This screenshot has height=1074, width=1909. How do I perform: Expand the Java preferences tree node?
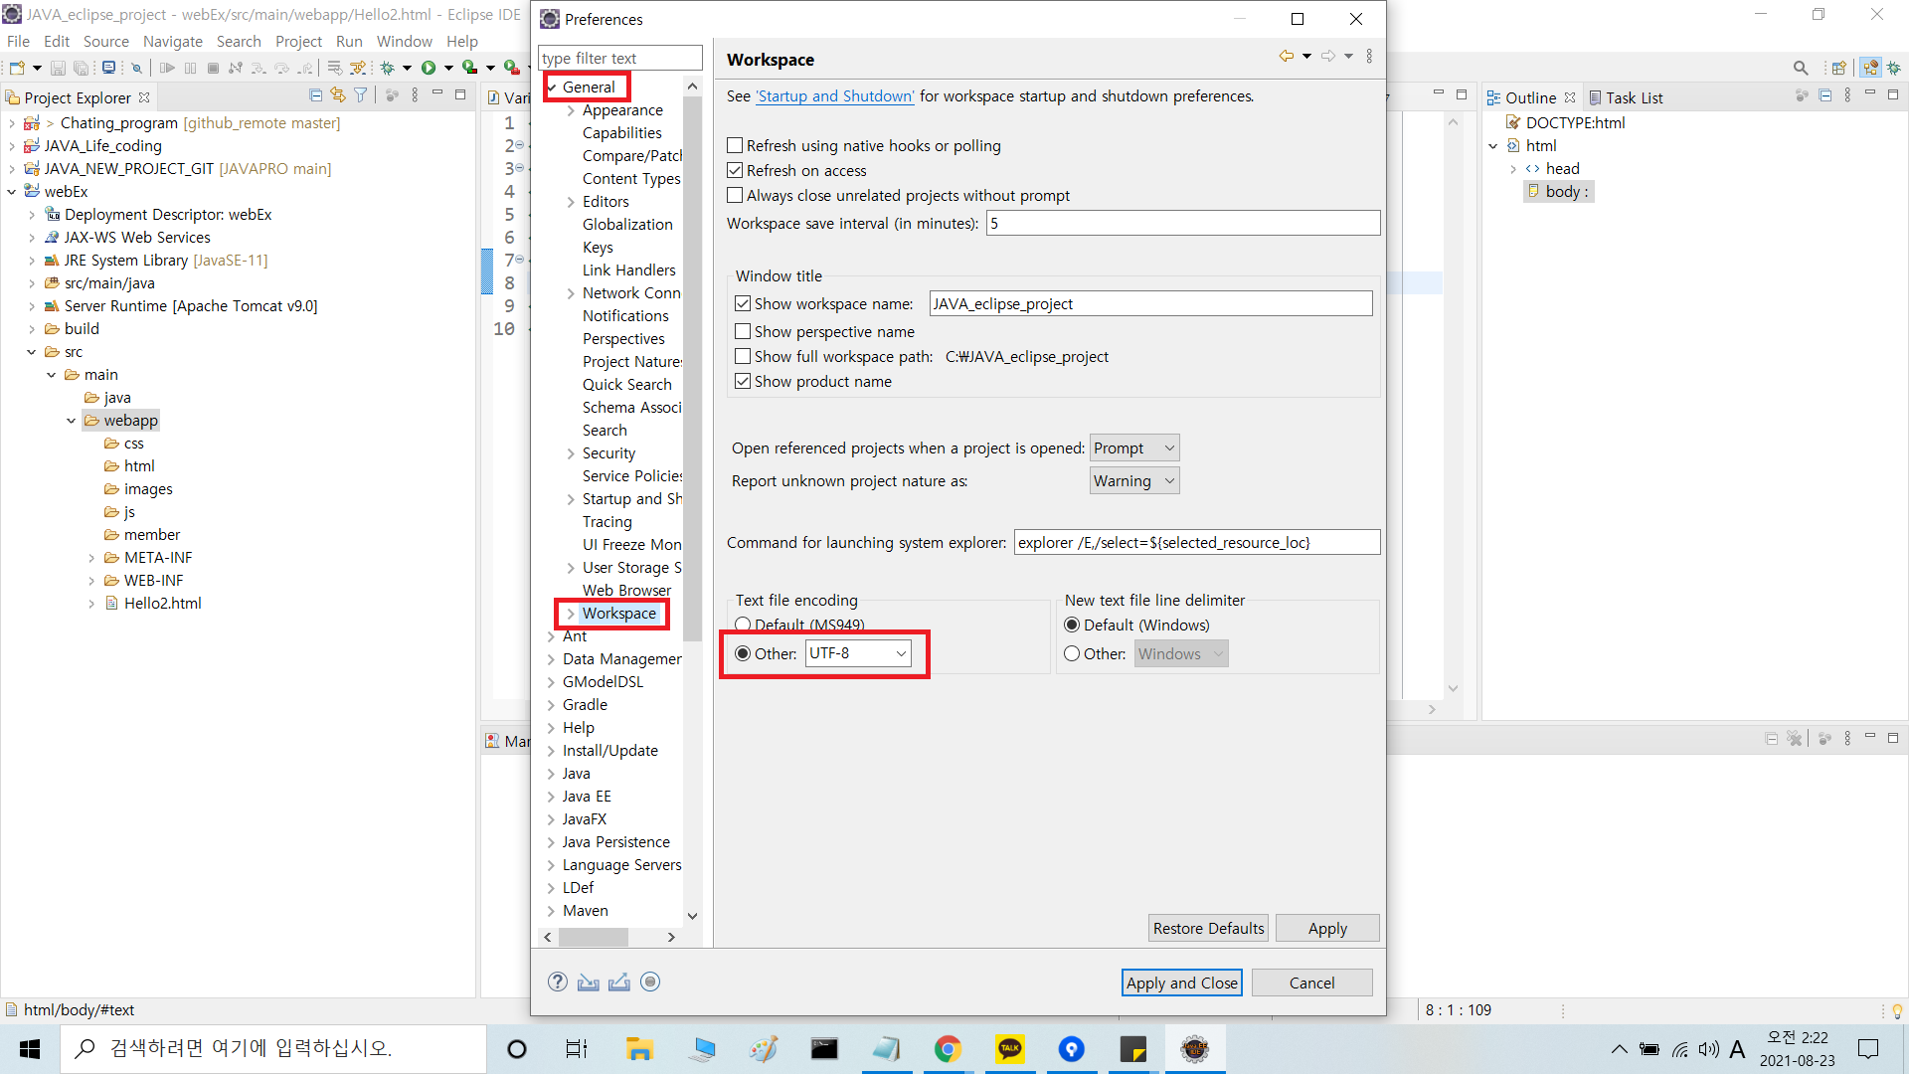pyautogui.click(x=551, y=774)
